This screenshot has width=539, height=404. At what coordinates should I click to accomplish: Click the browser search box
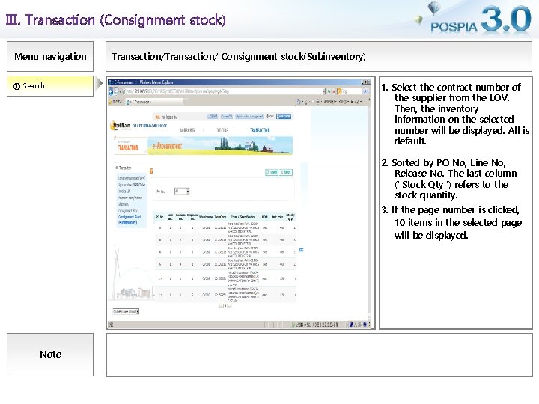350,91
